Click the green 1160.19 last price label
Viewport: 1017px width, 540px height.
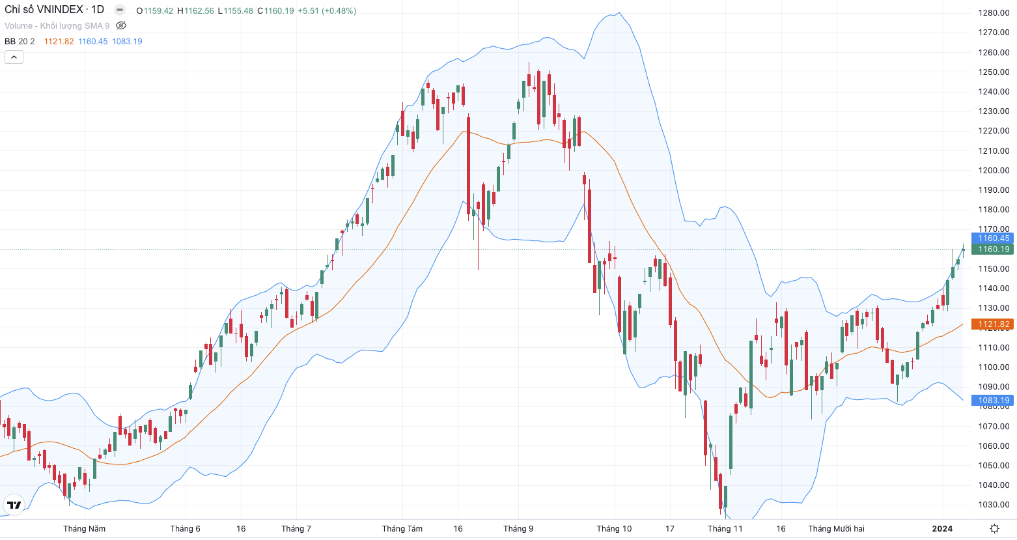(x=992, y=249)
